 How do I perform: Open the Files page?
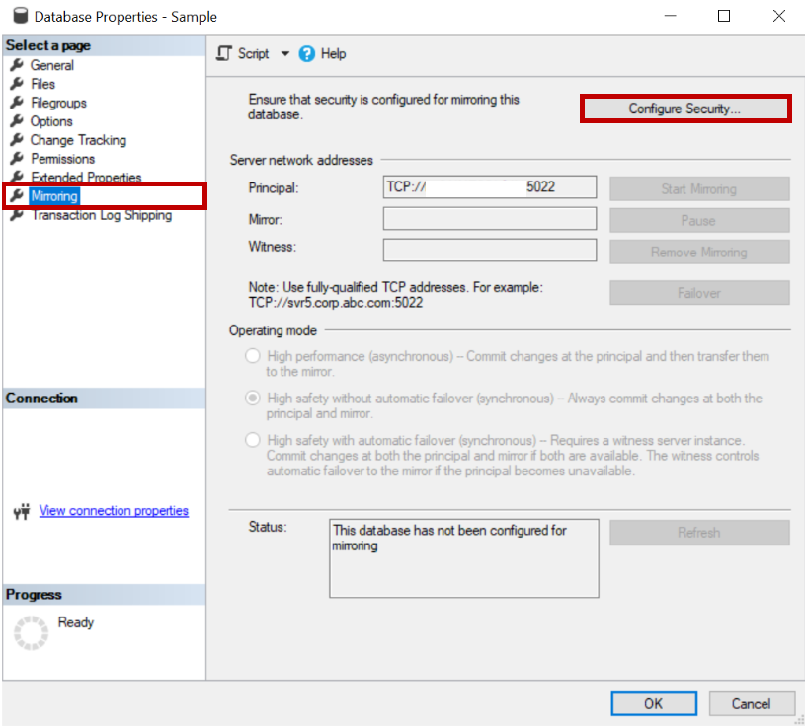point(42,84)
